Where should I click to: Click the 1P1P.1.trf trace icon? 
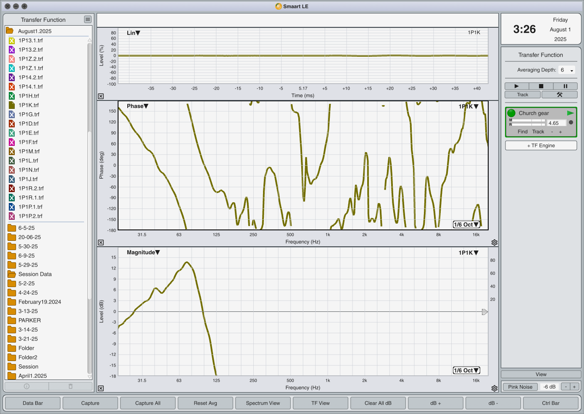(12, 207)
